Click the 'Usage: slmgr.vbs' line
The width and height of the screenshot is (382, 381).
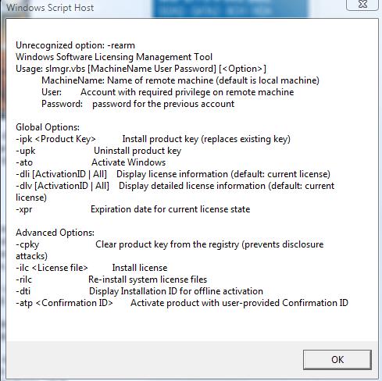[141, 69]
